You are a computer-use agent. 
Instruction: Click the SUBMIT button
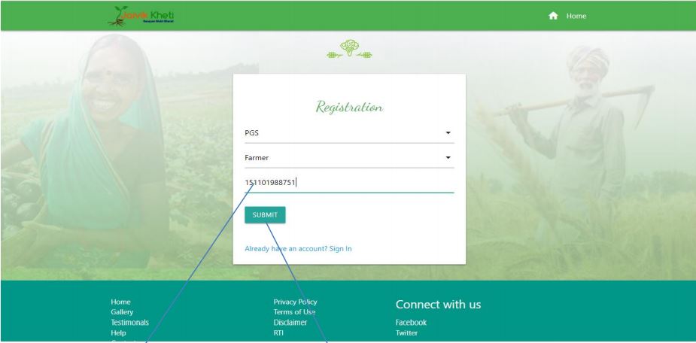pyautogui.click(x=265, y=215)
